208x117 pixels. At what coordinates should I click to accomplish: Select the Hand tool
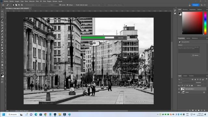point(2,65)
